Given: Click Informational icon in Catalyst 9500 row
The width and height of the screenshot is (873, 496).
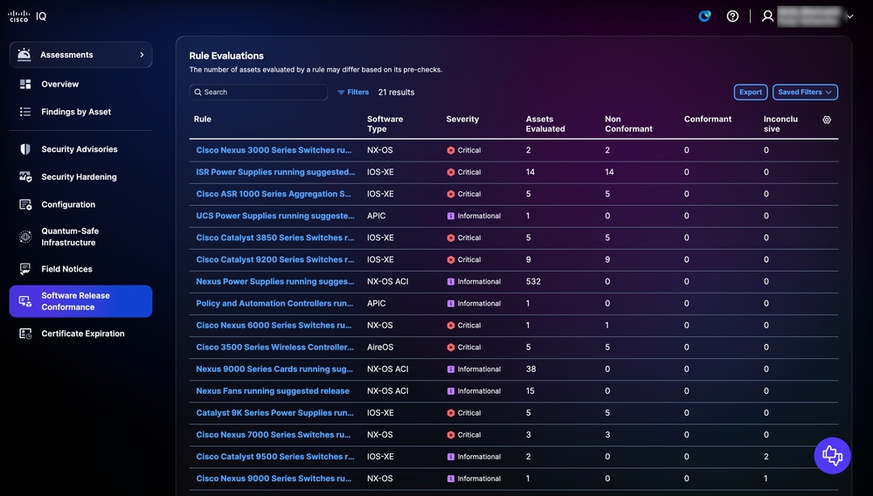Looking at the screenshot, I should coord(451,457).
